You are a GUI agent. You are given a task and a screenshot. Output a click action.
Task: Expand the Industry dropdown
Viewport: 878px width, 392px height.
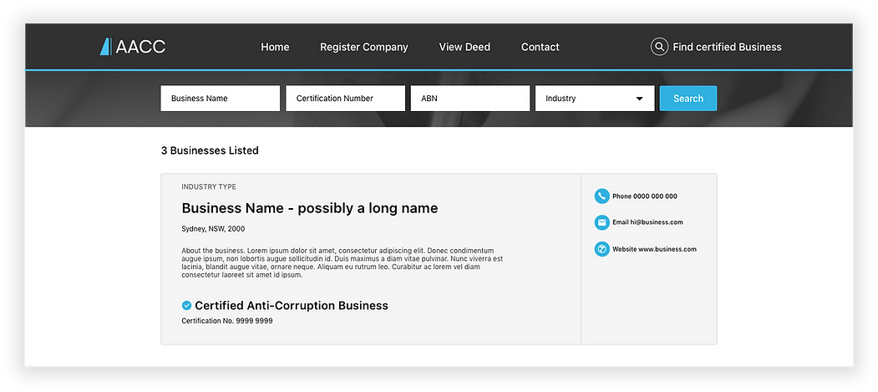pos(595,98)
